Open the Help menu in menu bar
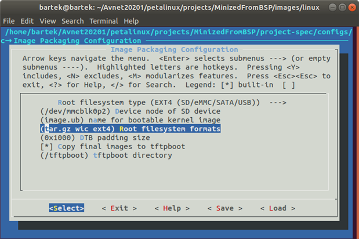This screenshot has height=239, width=359. [132, 21]
